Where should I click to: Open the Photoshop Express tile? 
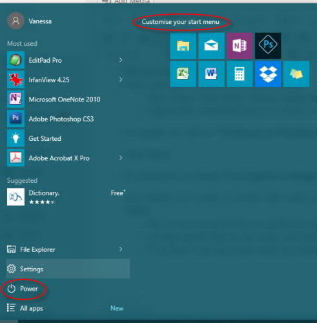(268, 46)
